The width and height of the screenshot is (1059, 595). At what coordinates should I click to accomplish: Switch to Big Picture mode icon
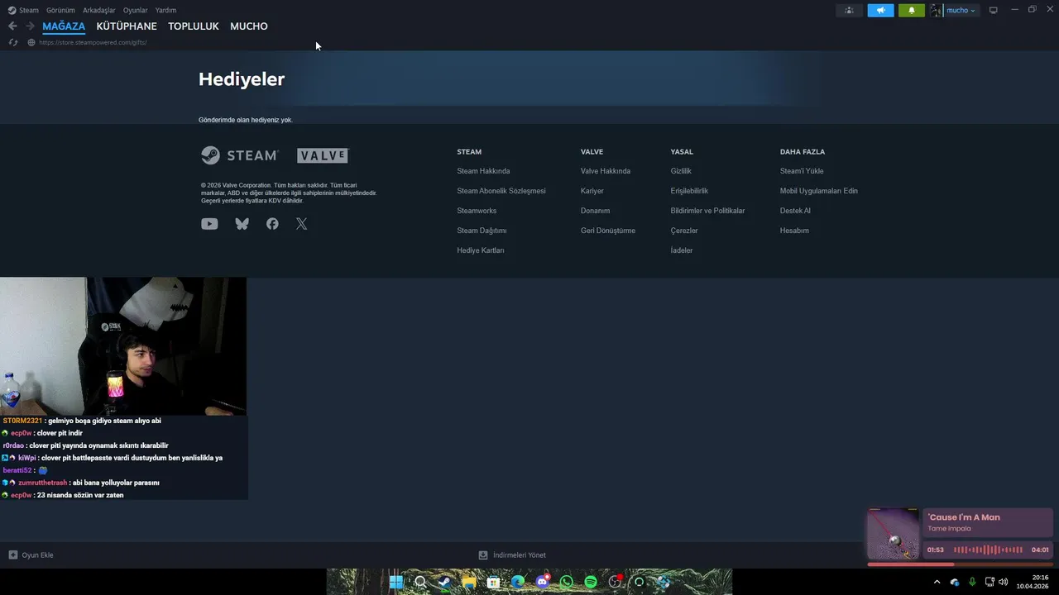tap(994, 10)
